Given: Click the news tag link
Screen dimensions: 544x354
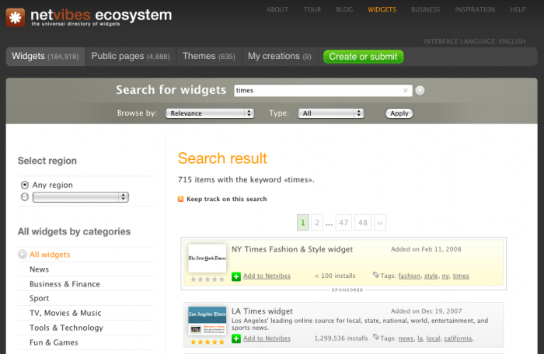Looking at the screenshot, I should point(406,338).
